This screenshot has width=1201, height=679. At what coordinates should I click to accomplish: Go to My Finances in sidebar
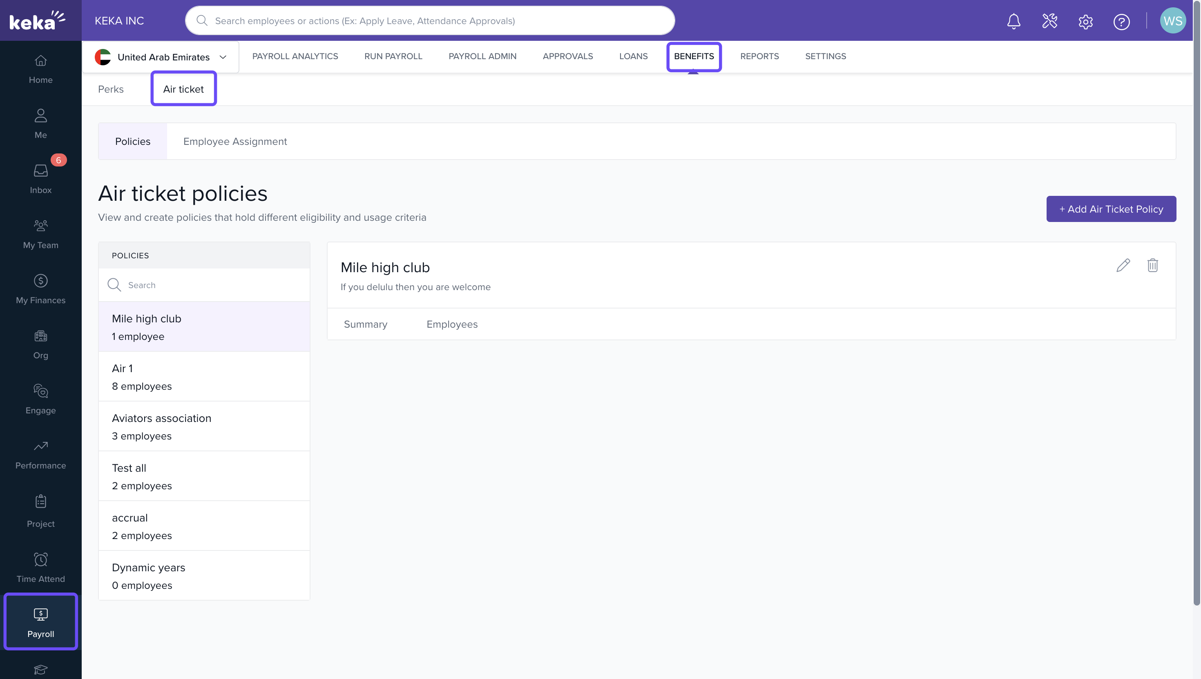pyautogui.click(x=40, y=288)
